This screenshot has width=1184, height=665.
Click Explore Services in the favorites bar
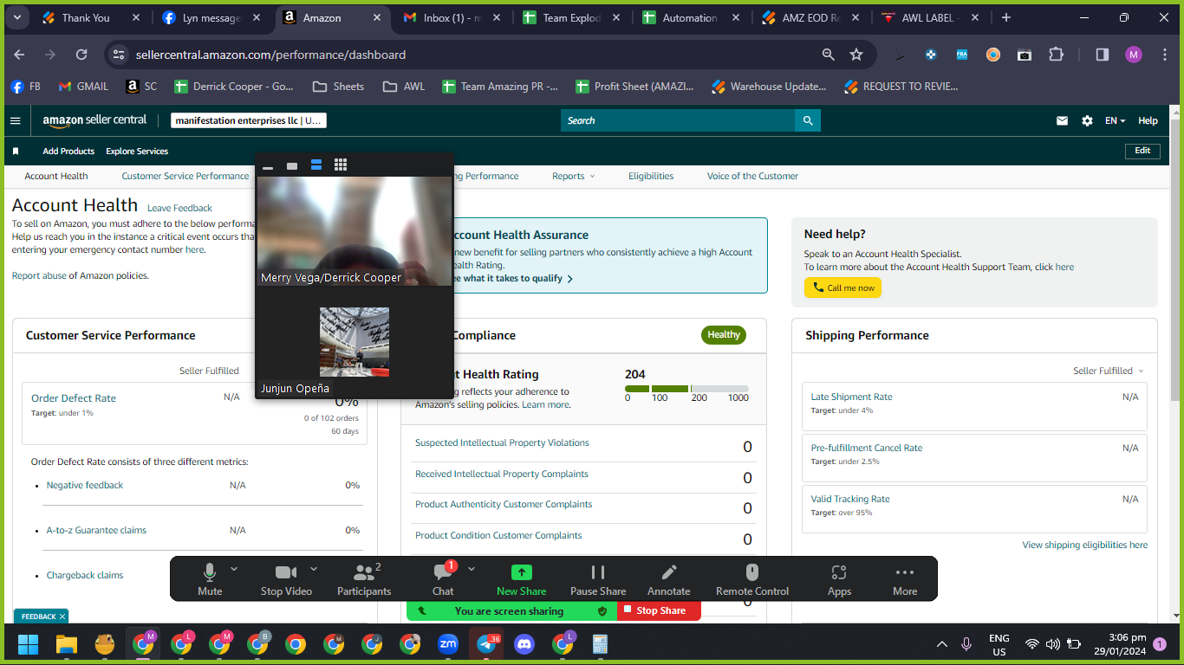137,152
